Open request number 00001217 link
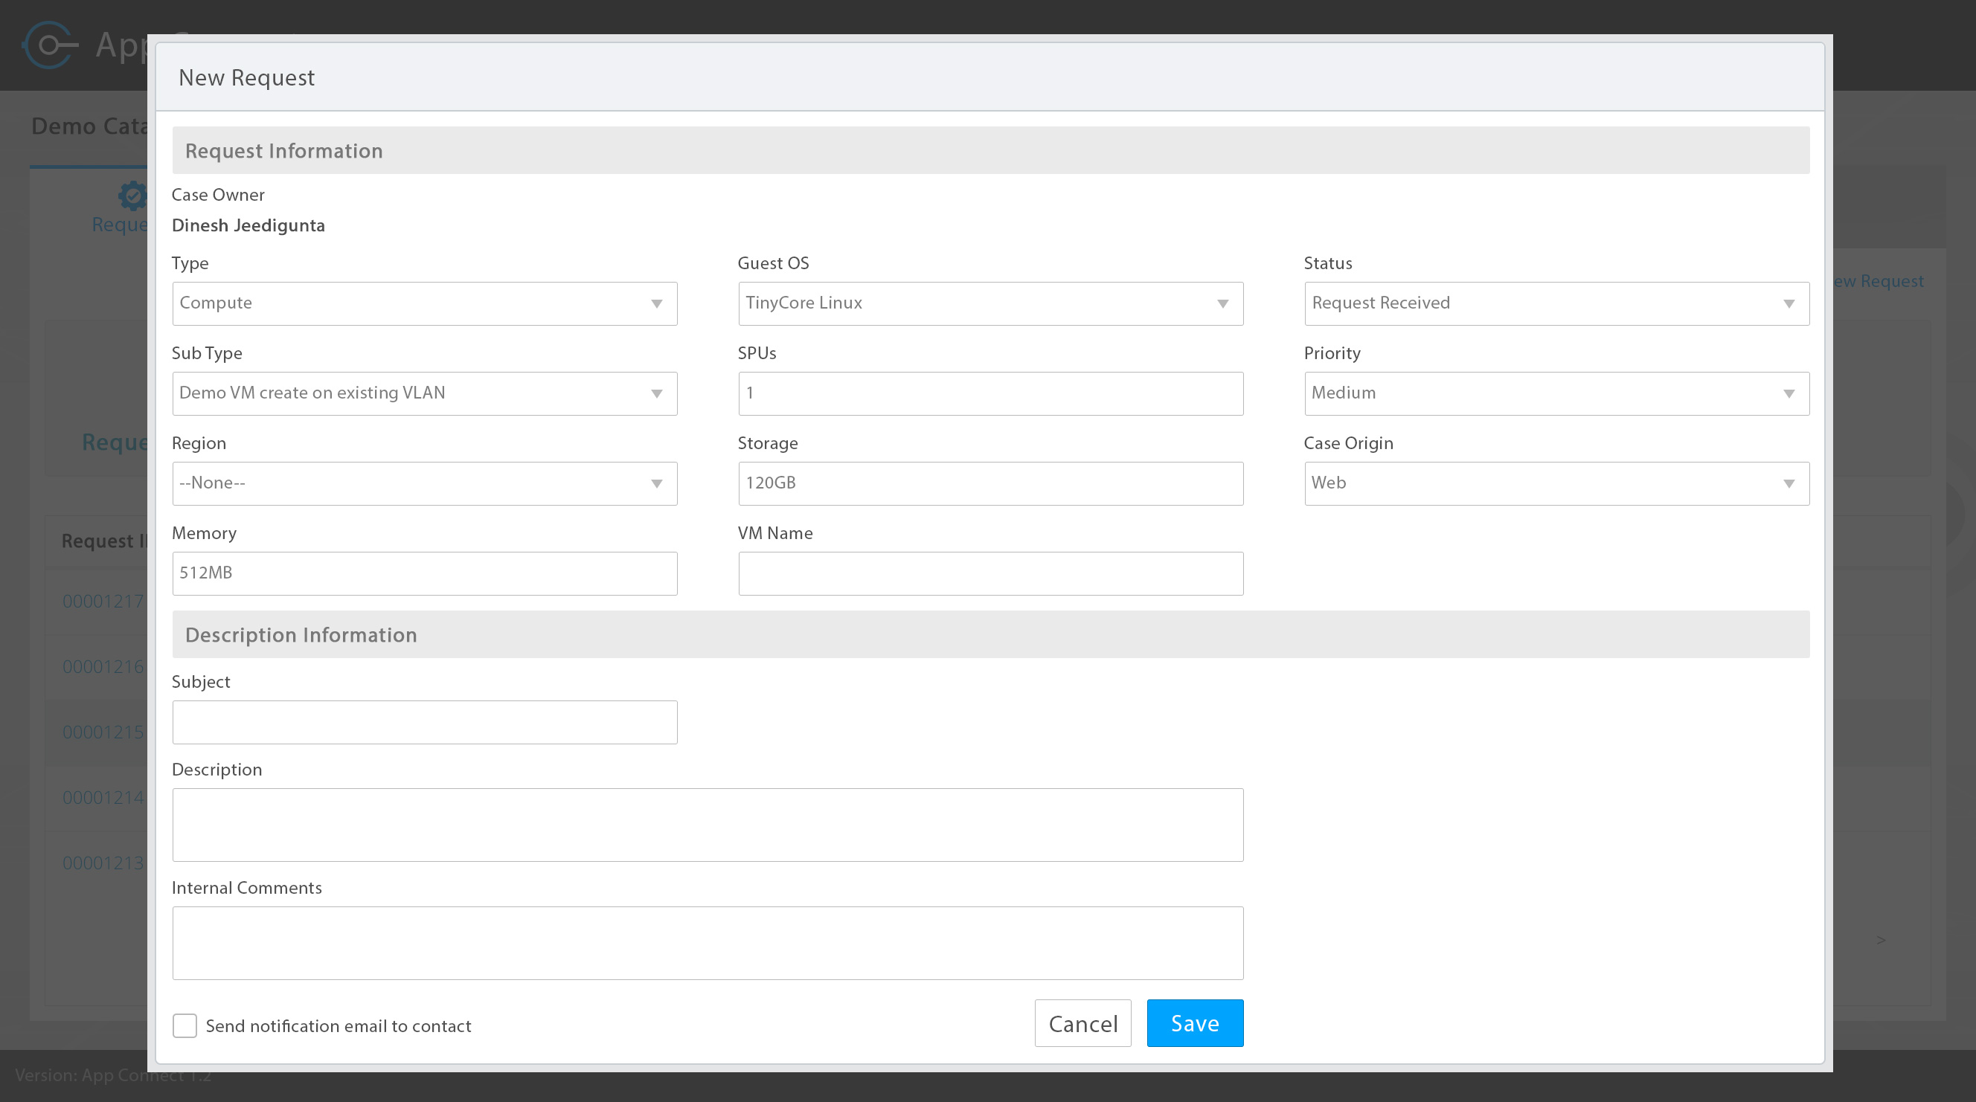Image resolution: width=1976 pixels, height=1102 pixels. pyautogui.click(x=103, y=602)
